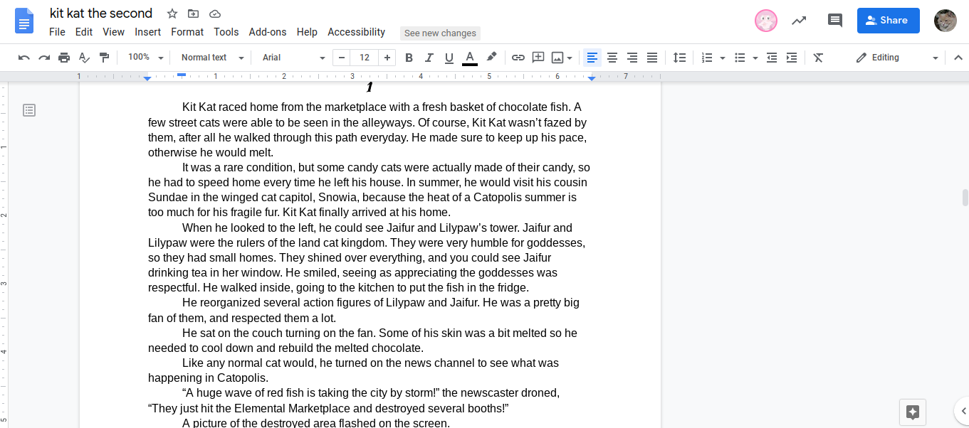Show document outline icon in left margin
Screen dimensions: 969x428
29,110
